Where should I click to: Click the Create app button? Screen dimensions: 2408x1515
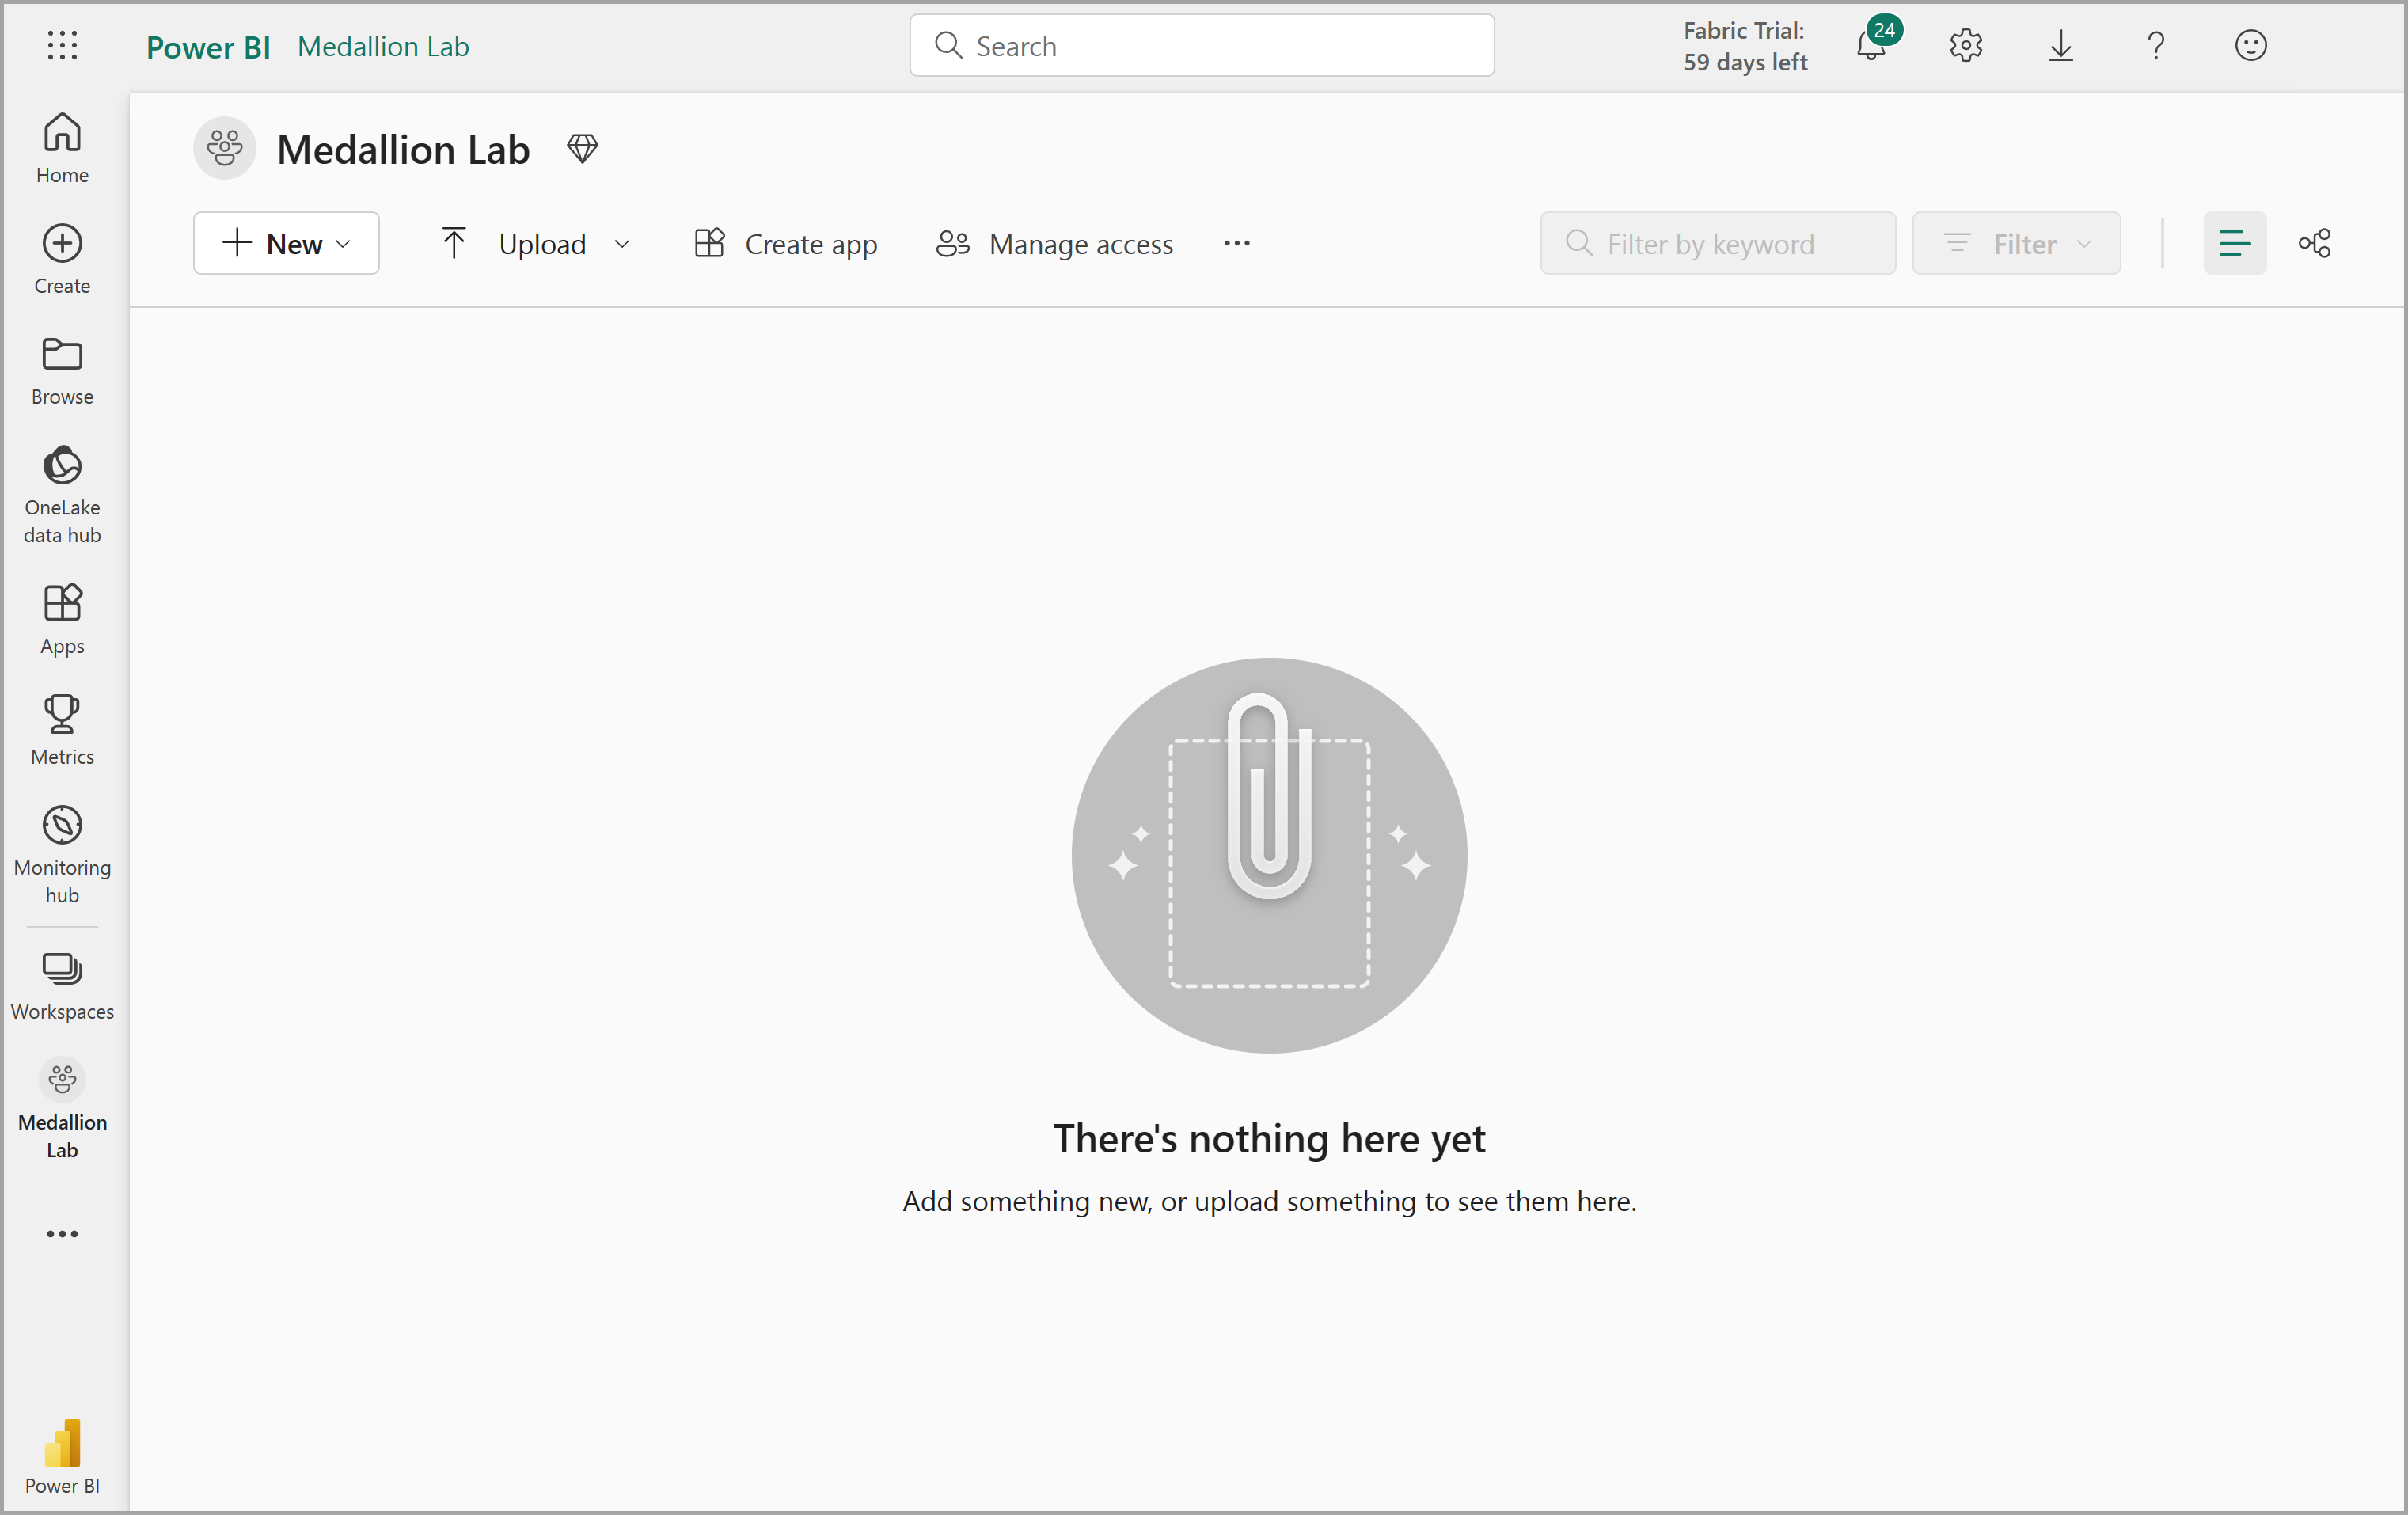[x=787, y=243]
